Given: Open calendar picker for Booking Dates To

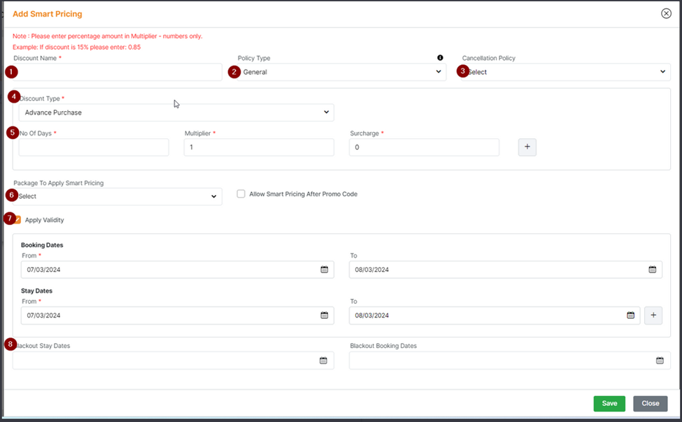Looking at the screenshot, I should (x=652, y=270).
